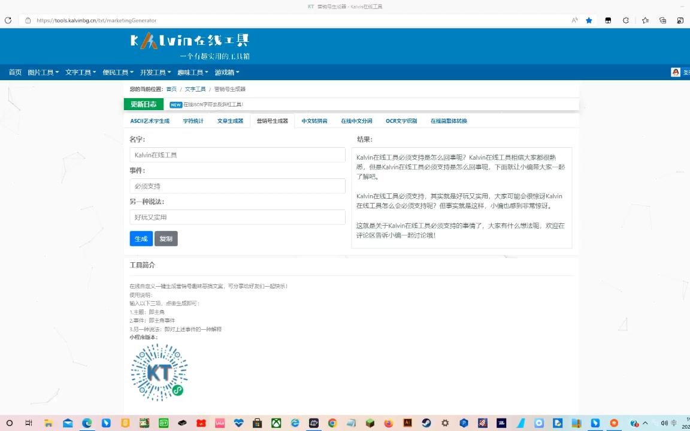Viewport: 690px width, 431px height.
Task: Click the site lock icon in address bar
Action: [x=28, y=20]
